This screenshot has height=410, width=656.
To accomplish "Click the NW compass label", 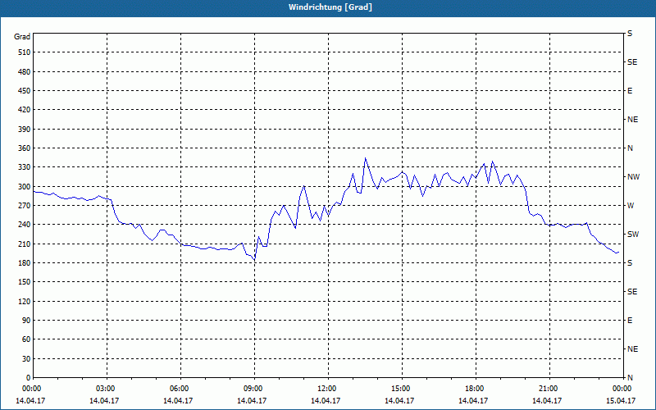I will pyautogui.click(x=633, y=177).
